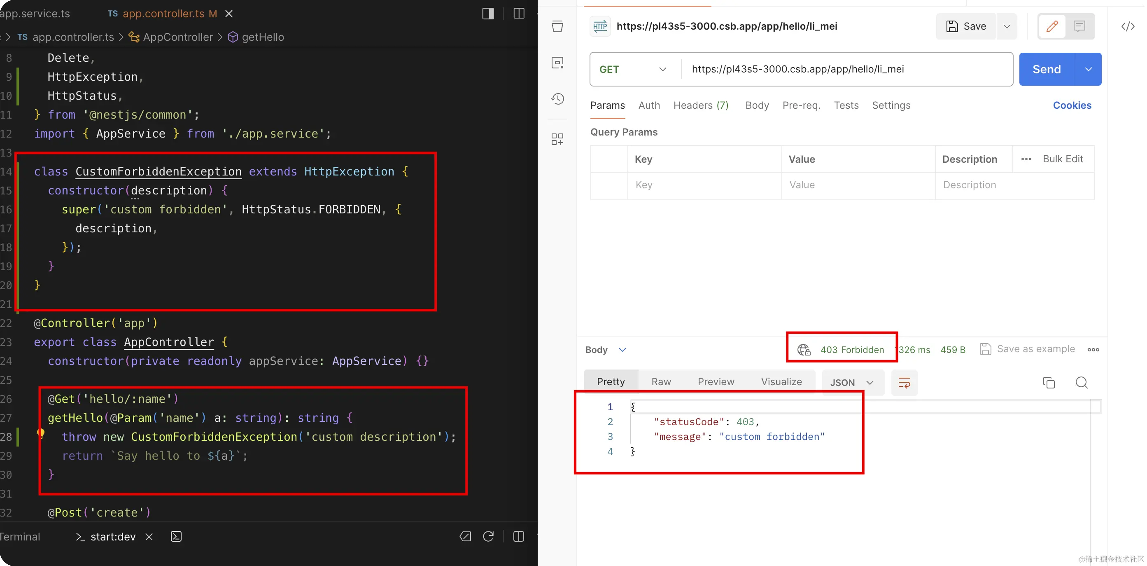Open the request Settings tab
This screenshot has width=1147, height=566.
(891, 105)
